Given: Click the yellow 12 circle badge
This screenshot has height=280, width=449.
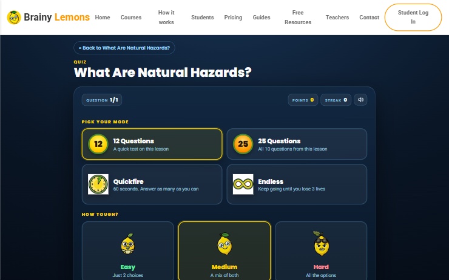Looking at the screenshot, I should point(98,144).
